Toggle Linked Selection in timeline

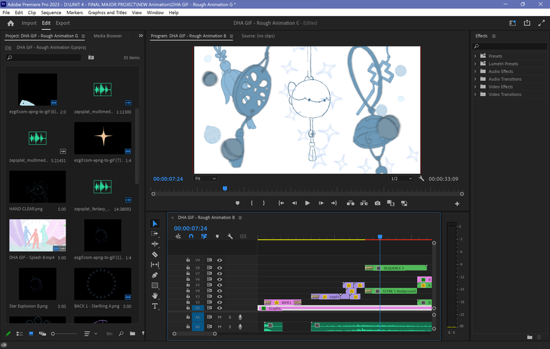[x=204, y=236]
